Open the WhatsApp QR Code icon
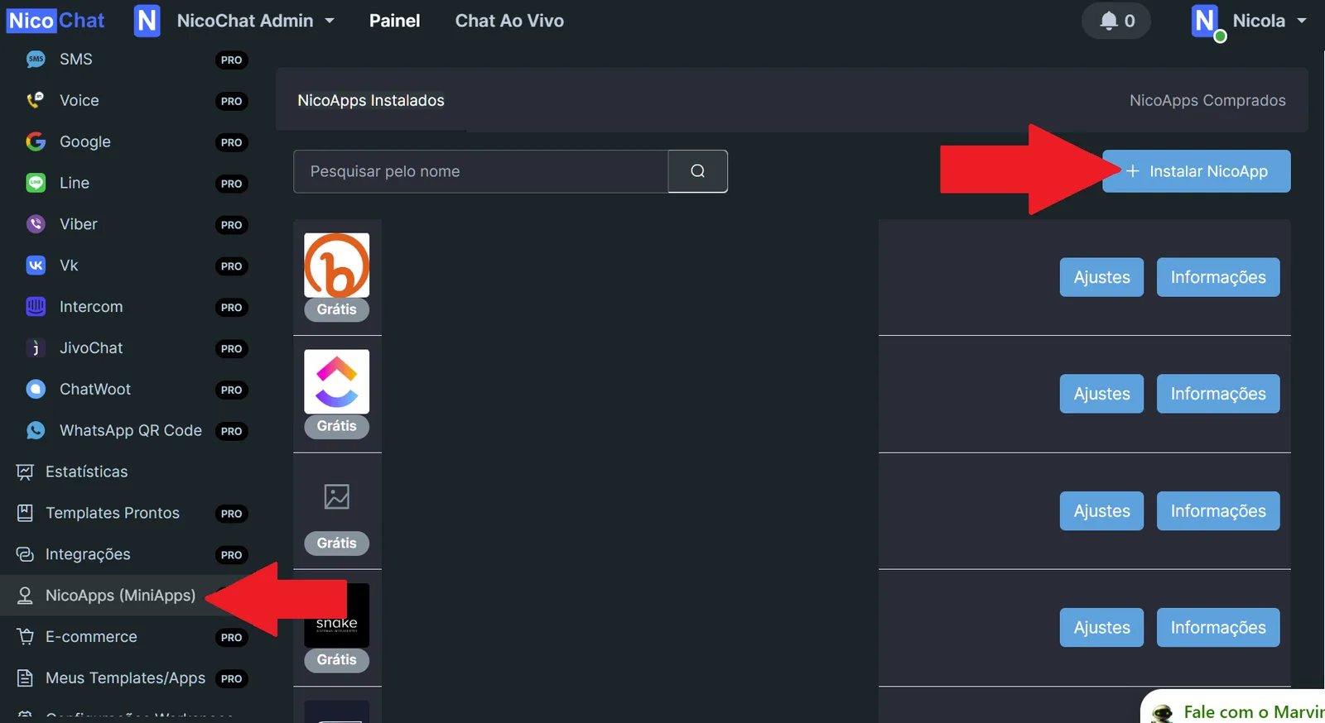Image resolution: width=1325 pixels, height=723 pixels. pyautogui.click(x=36, y=431)
